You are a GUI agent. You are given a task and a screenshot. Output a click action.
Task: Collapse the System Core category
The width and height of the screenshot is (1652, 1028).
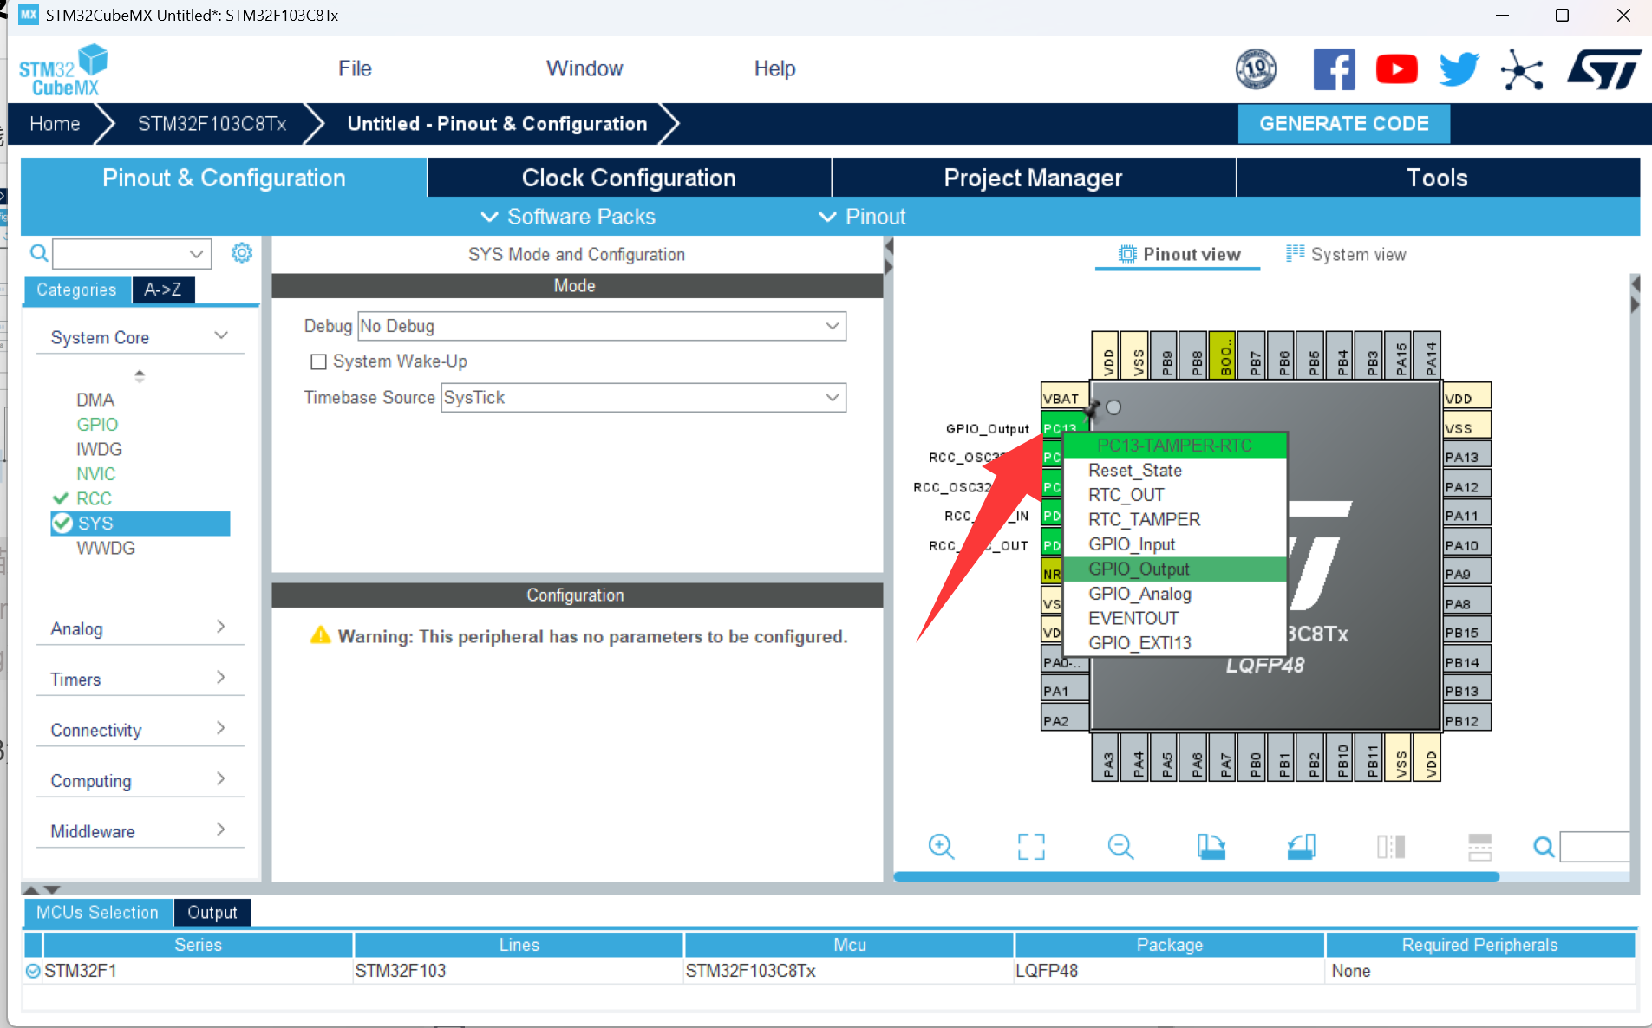[221, 335]
